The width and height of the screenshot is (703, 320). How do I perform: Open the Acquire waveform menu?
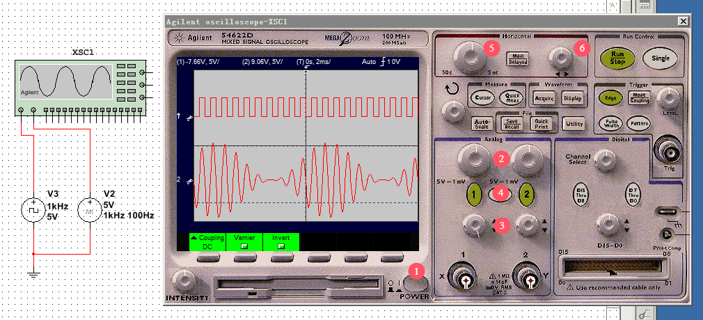[x=545, y=98]
